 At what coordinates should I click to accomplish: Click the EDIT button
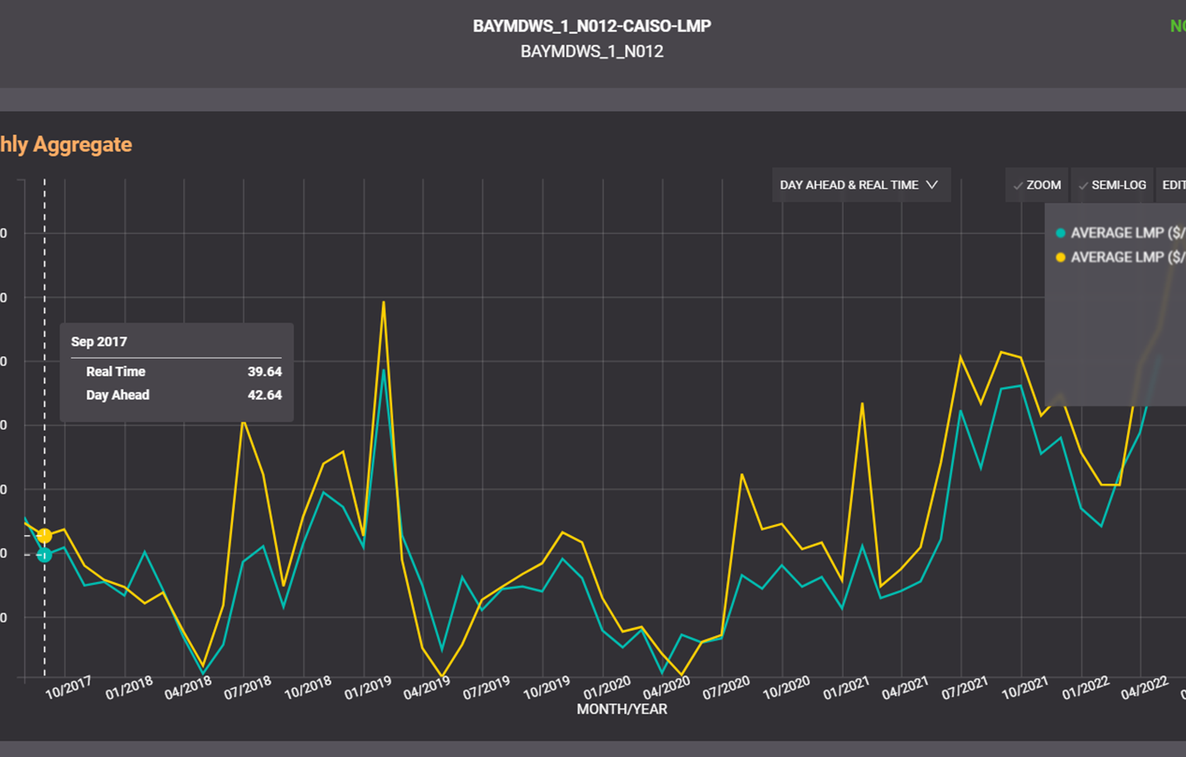[x=1173, y=186]
